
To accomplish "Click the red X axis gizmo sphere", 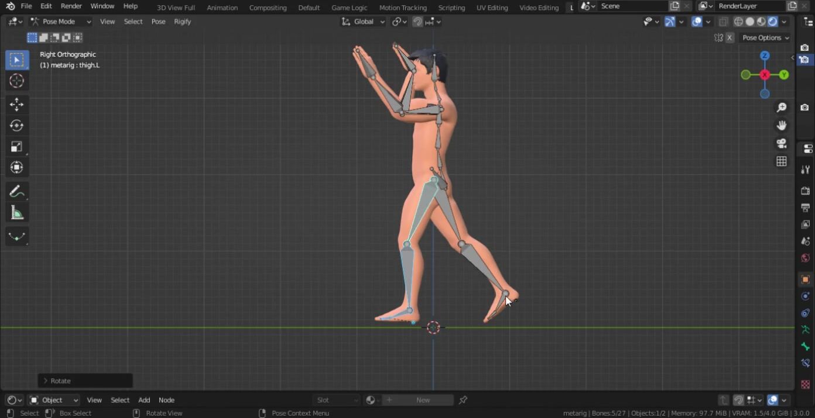I will click(765, 75).
